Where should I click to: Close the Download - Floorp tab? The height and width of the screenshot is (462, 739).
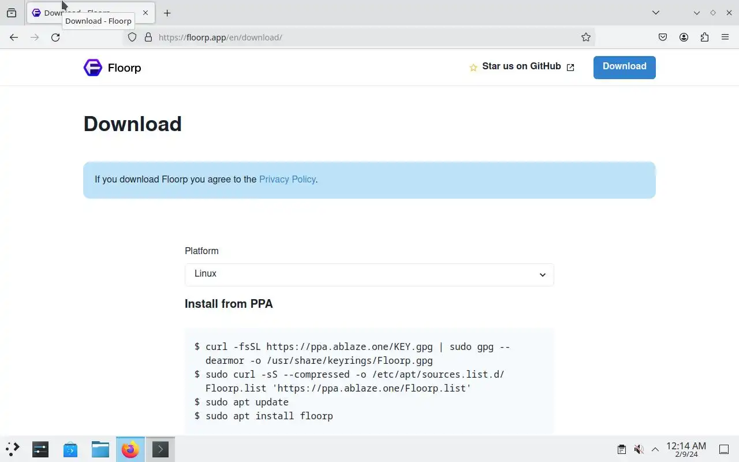(145, 13)
